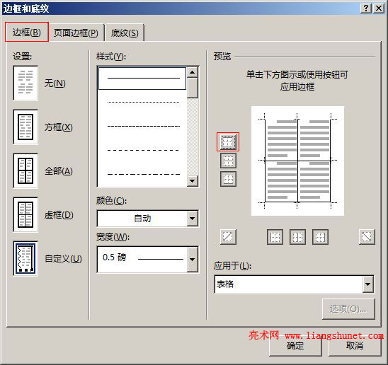Pick the 全部(A) all borders setting icon
The image size is (388, 365).
coord(25,171)
